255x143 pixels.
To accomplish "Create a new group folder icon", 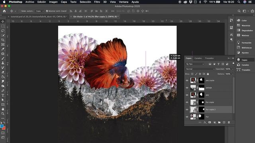I will pyautogui.click(x=219, y=122).
